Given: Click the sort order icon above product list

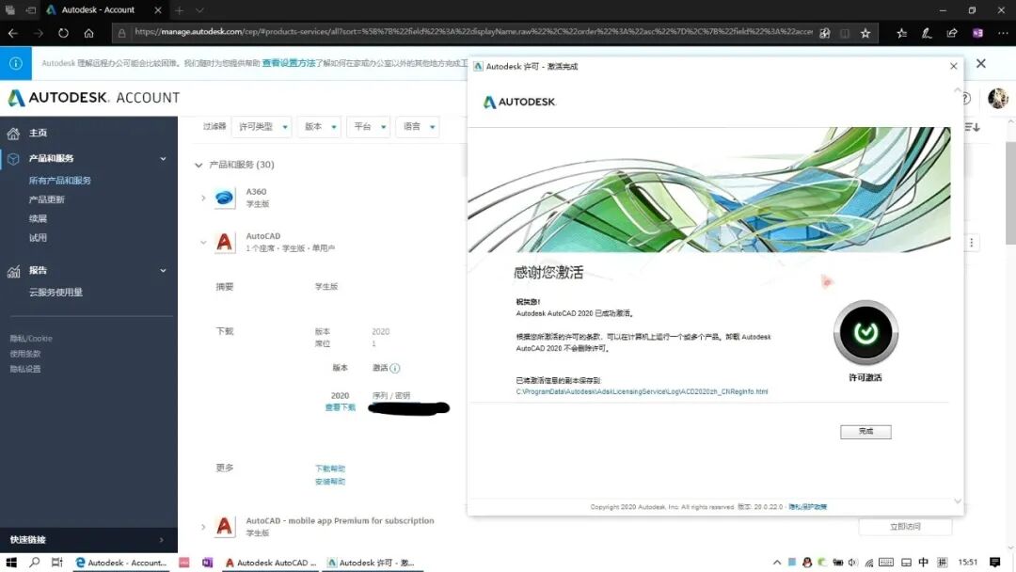Looking at the screenshot, I should click(972, 127).
